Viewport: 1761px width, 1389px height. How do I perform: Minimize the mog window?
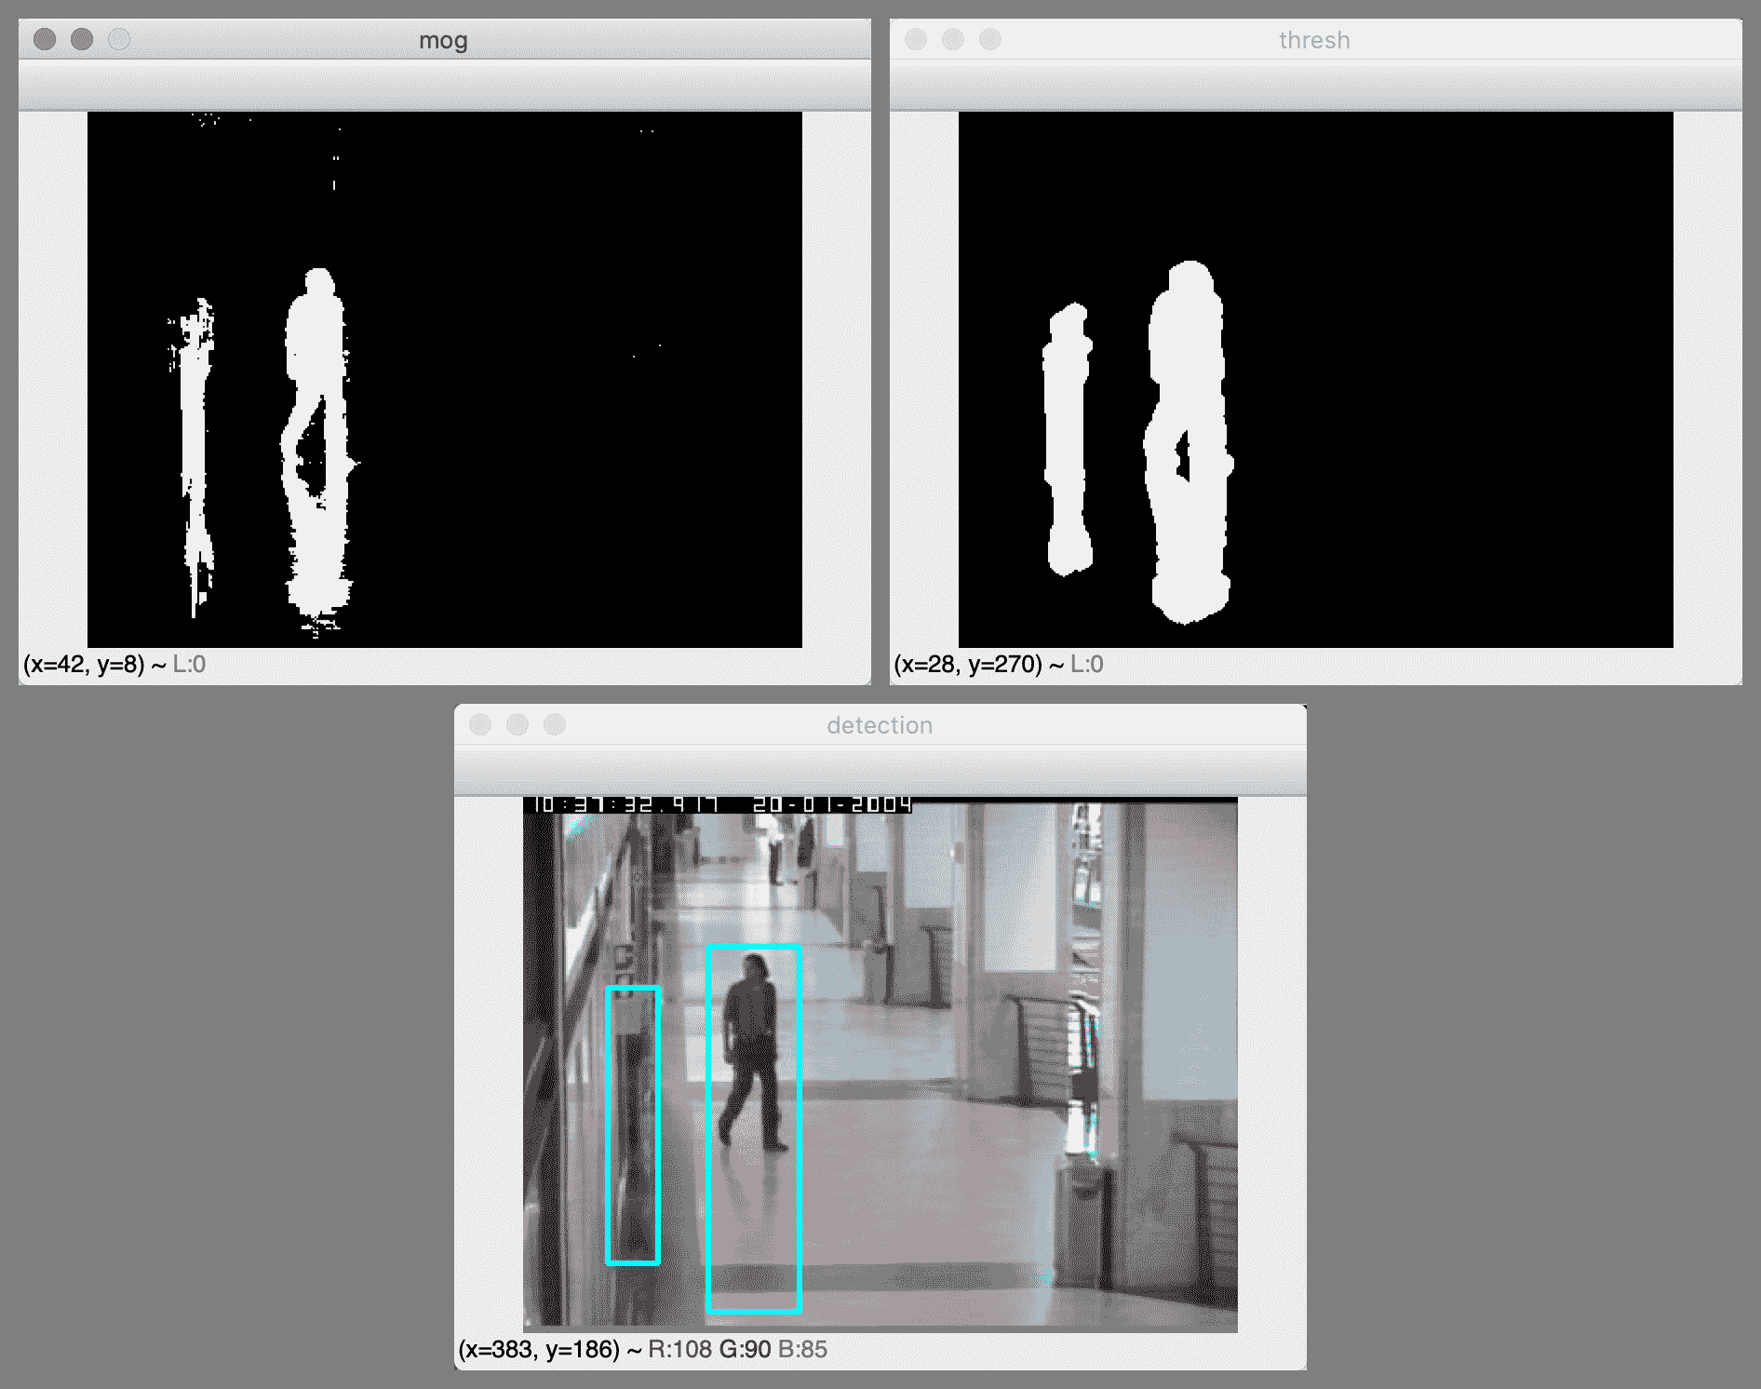click(82, 39)
